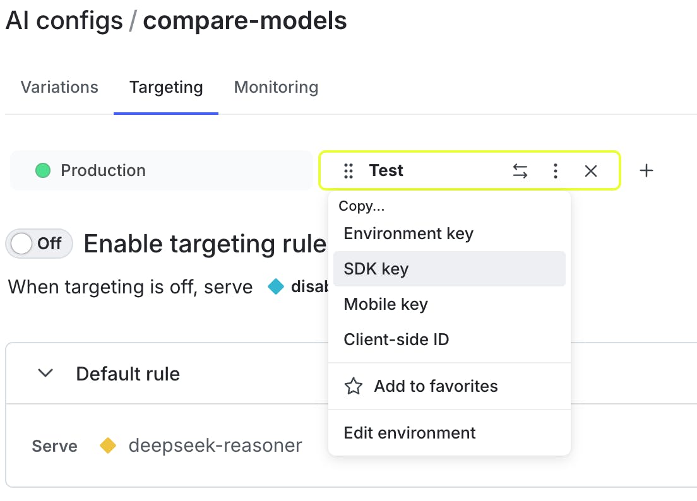Click the yellow diamond next to deepseek-reasoner
This screenshot has height=501, width=697.
point(108,446)
